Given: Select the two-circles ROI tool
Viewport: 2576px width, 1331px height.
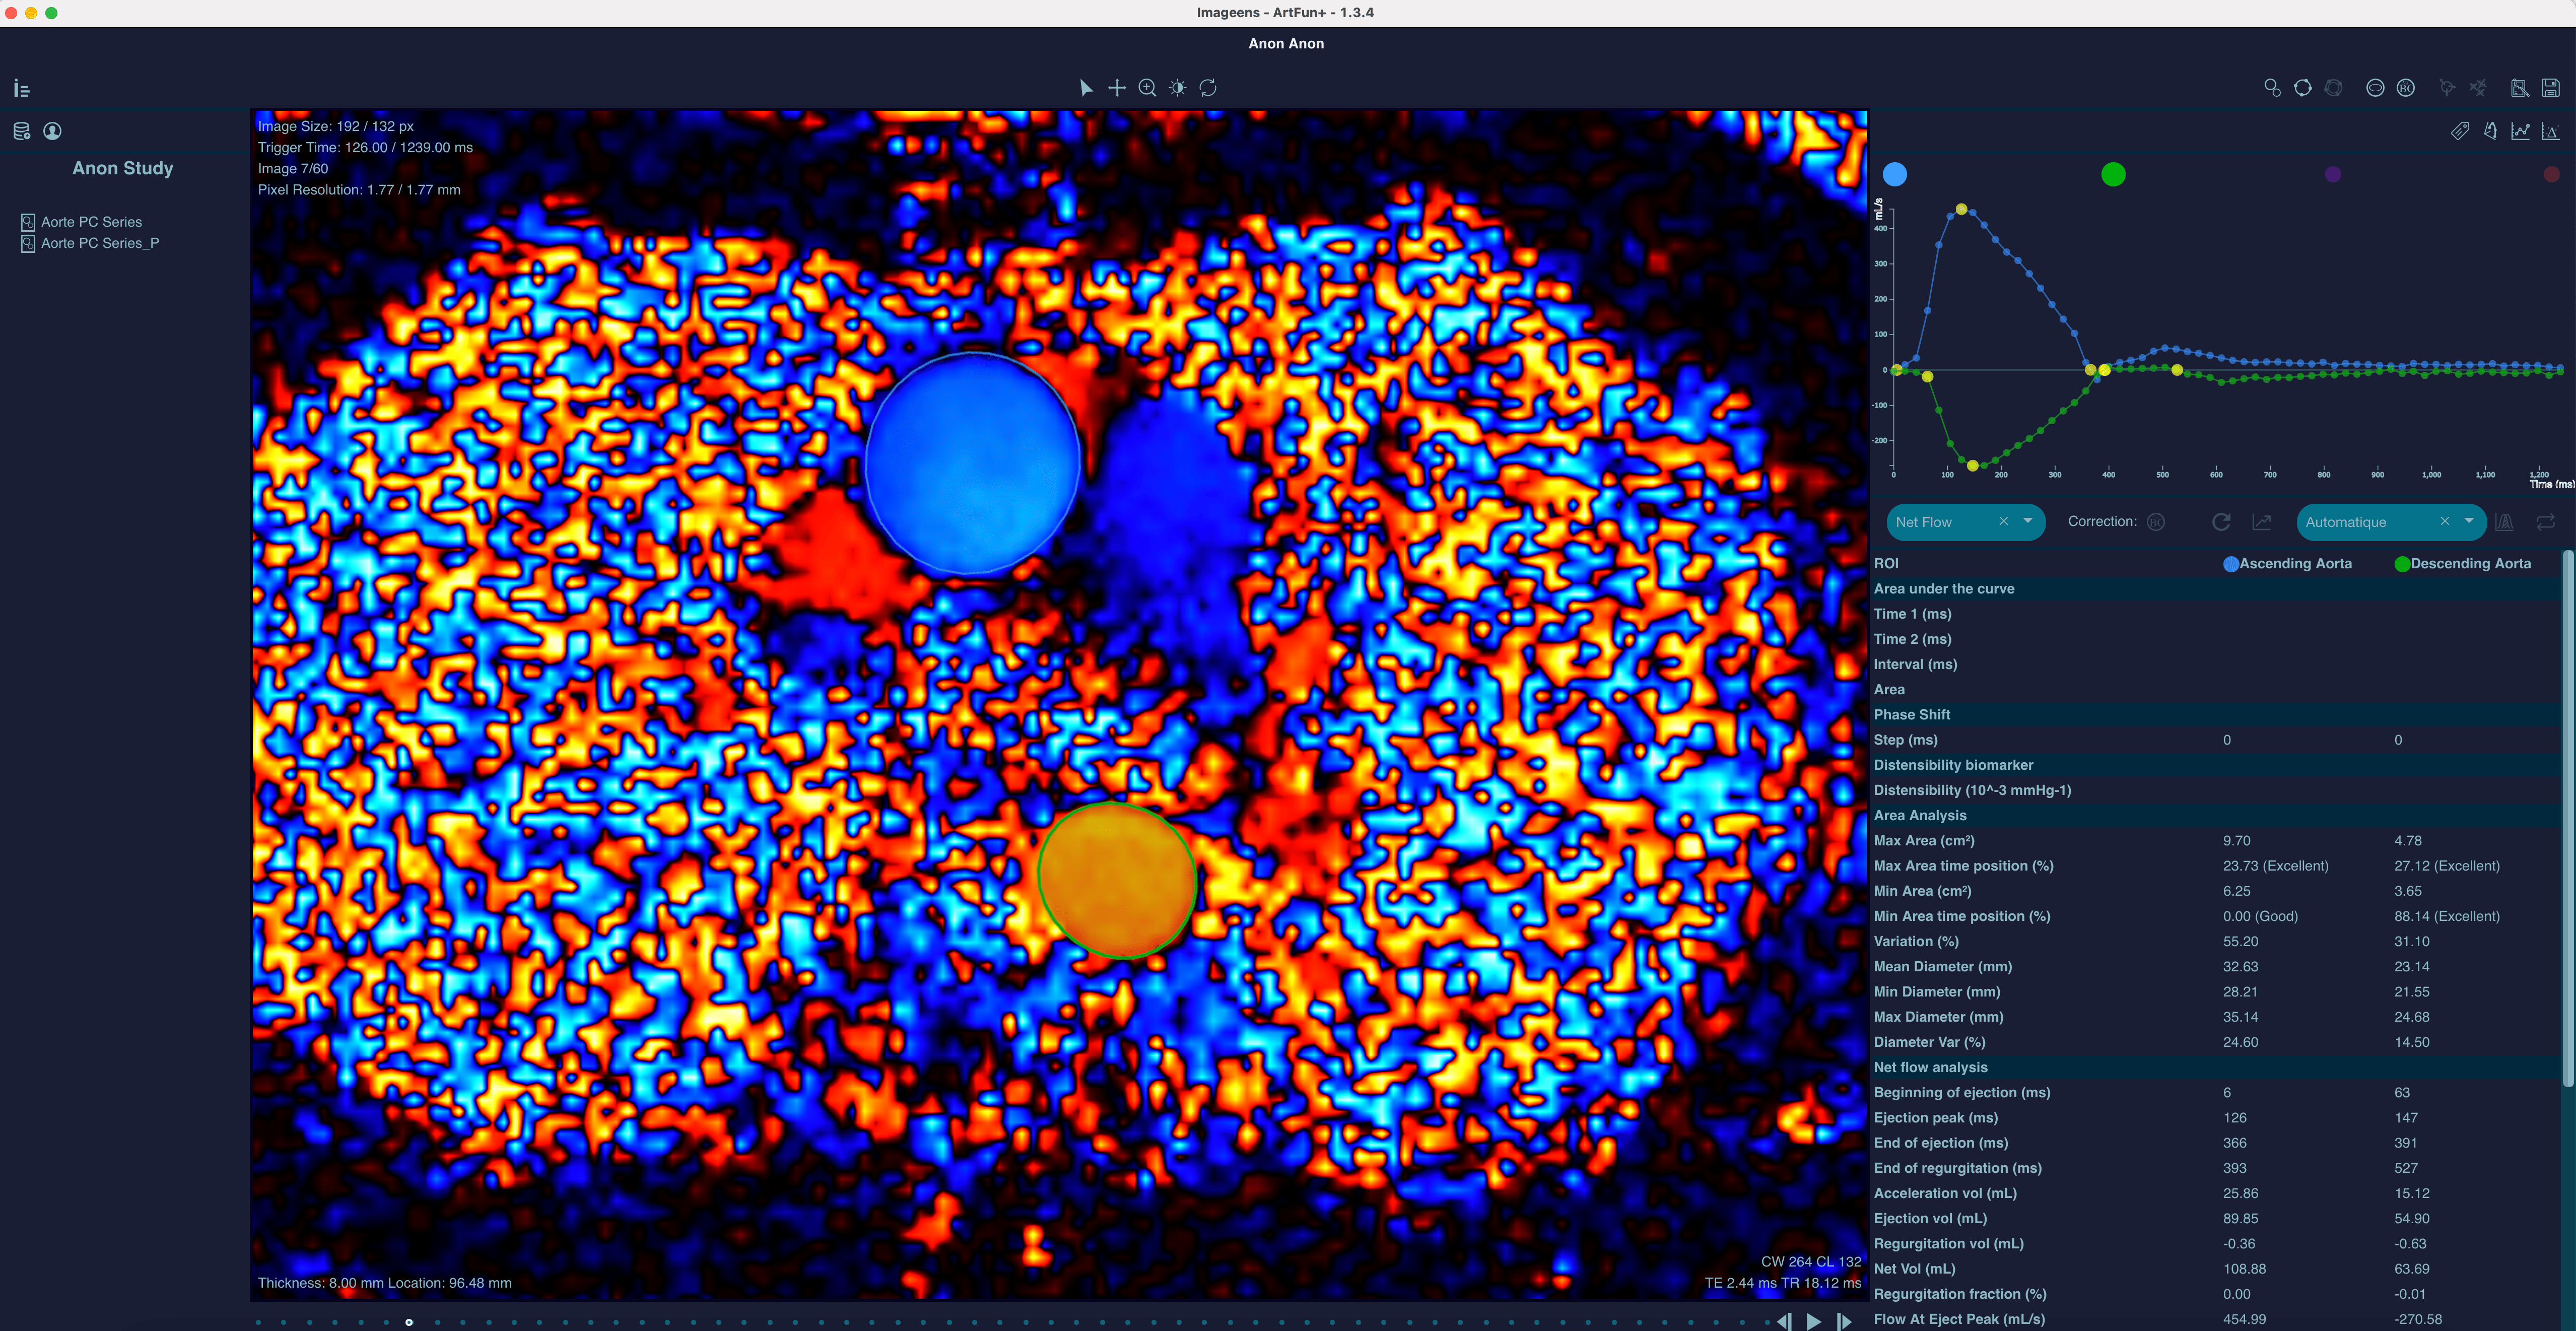Looking at the screenshot, I should 2272,88.
